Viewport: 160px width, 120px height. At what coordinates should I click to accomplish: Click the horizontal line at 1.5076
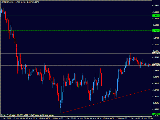(x=76, y=53)
